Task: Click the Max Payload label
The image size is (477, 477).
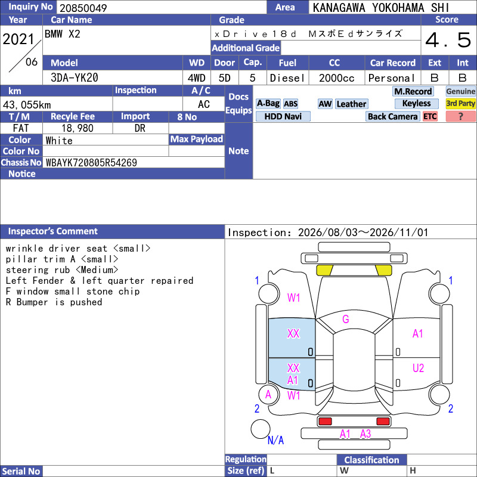Action: (x=197, y=140)
